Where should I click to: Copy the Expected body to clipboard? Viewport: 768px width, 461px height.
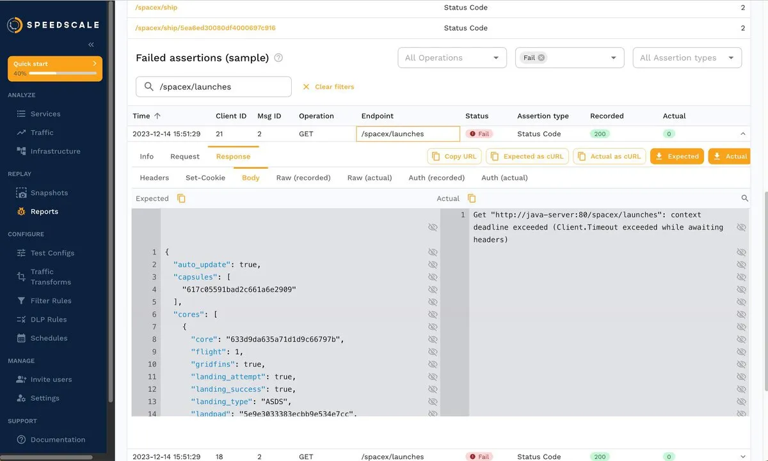pos(181,199)
